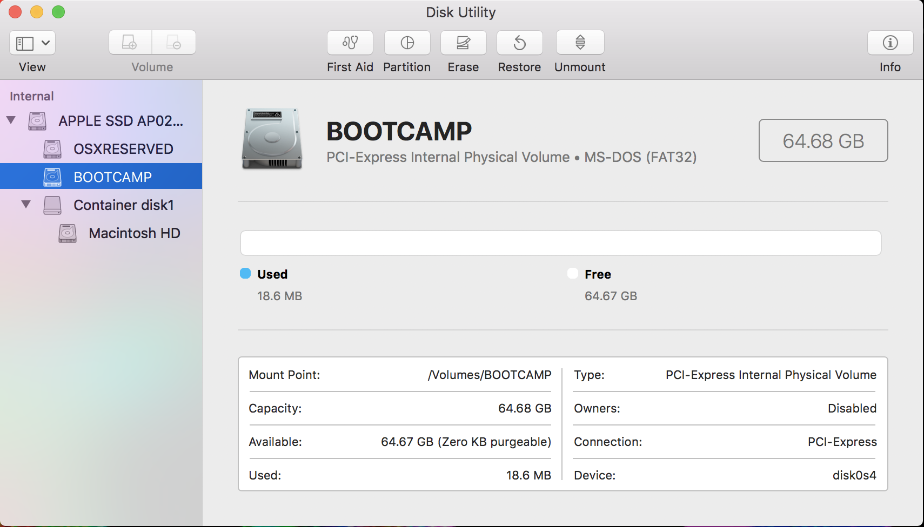The image size is (924, 527).
Task: Click the Available: row label
Action: tap(275, 442)
